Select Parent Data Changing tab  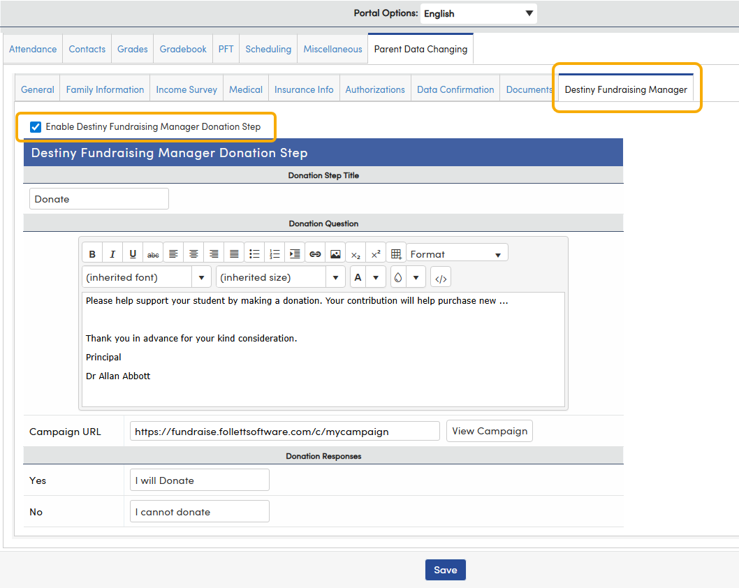421,49
